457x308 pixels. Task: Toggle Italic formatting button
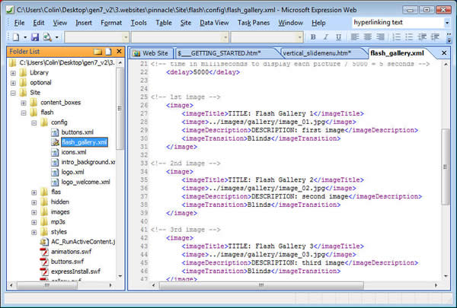[327, 37]
